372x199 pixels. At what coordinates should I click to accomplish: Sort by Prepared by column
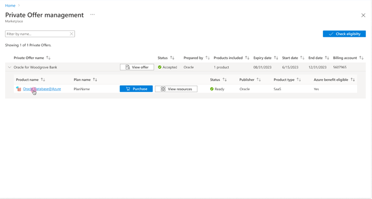208,58
